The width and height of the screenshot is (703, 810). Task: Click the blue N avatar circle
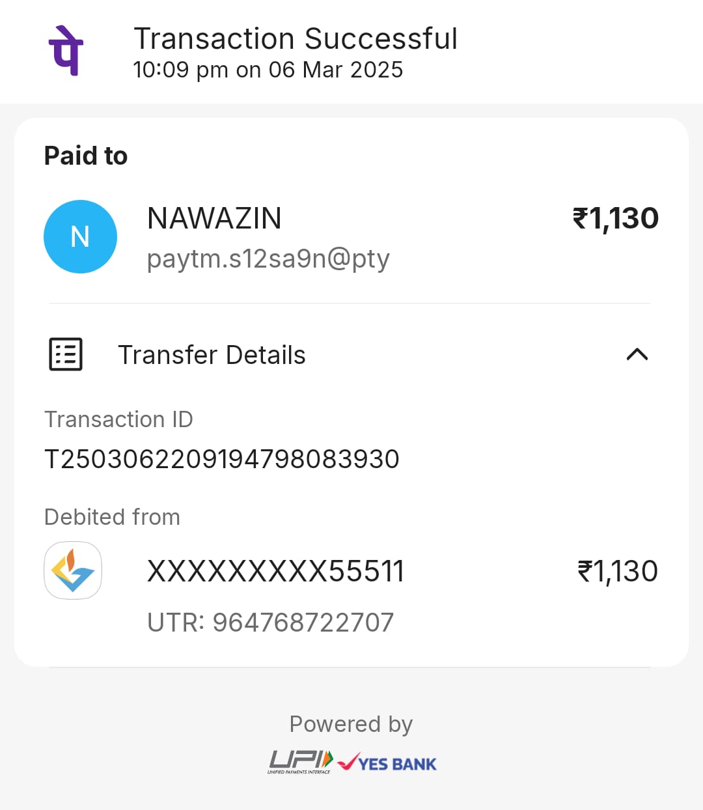pyautogui.click(x=80, y=236)
